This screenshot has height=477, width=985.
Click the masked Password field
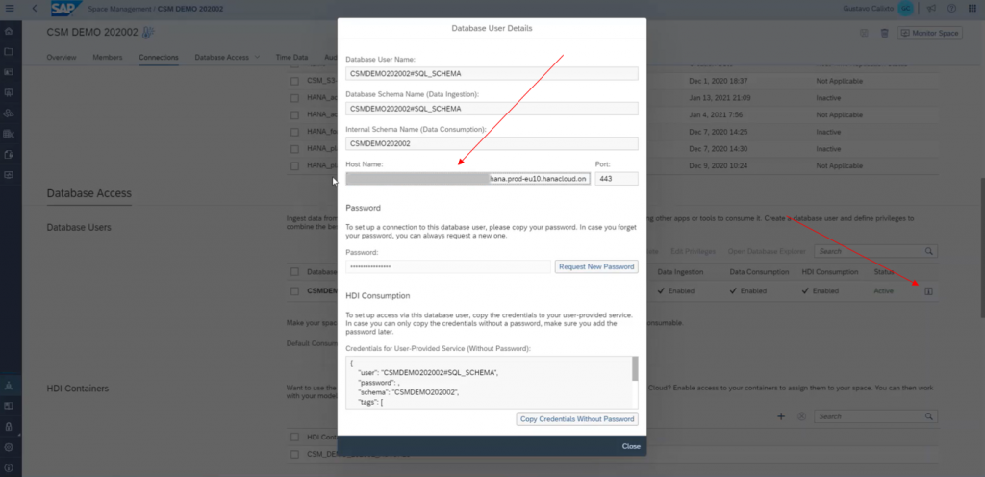click(x=448, y=266)
